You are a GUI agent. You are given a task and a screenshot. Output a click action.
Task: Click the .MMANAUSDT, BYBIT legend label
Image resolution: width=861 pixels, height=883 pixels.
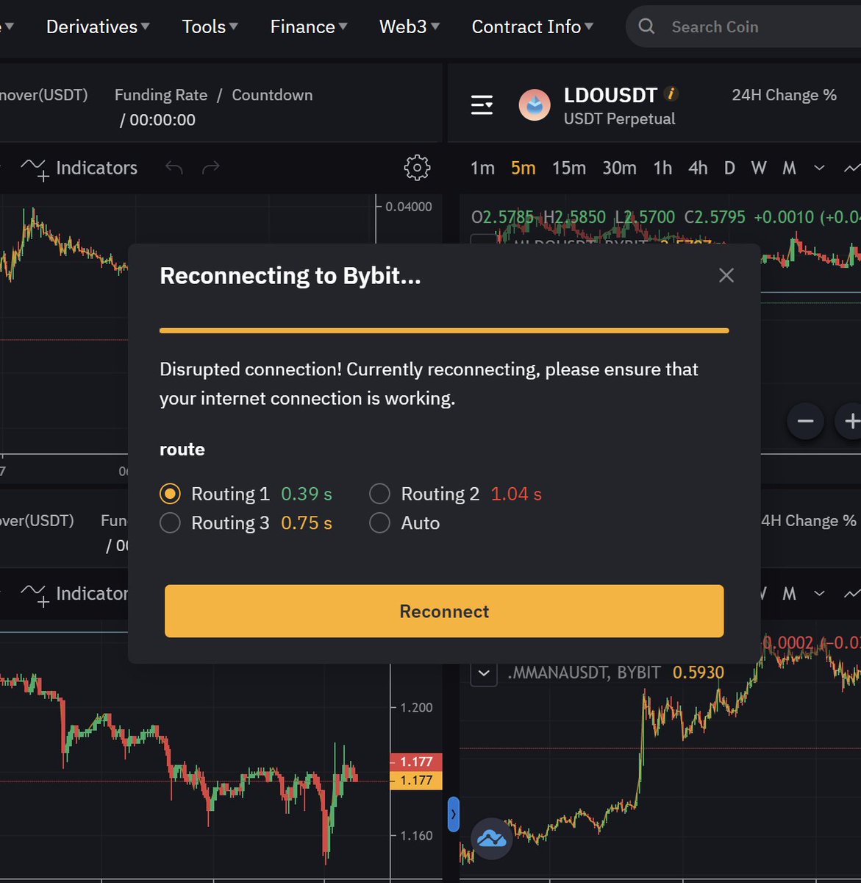point(584,673)
